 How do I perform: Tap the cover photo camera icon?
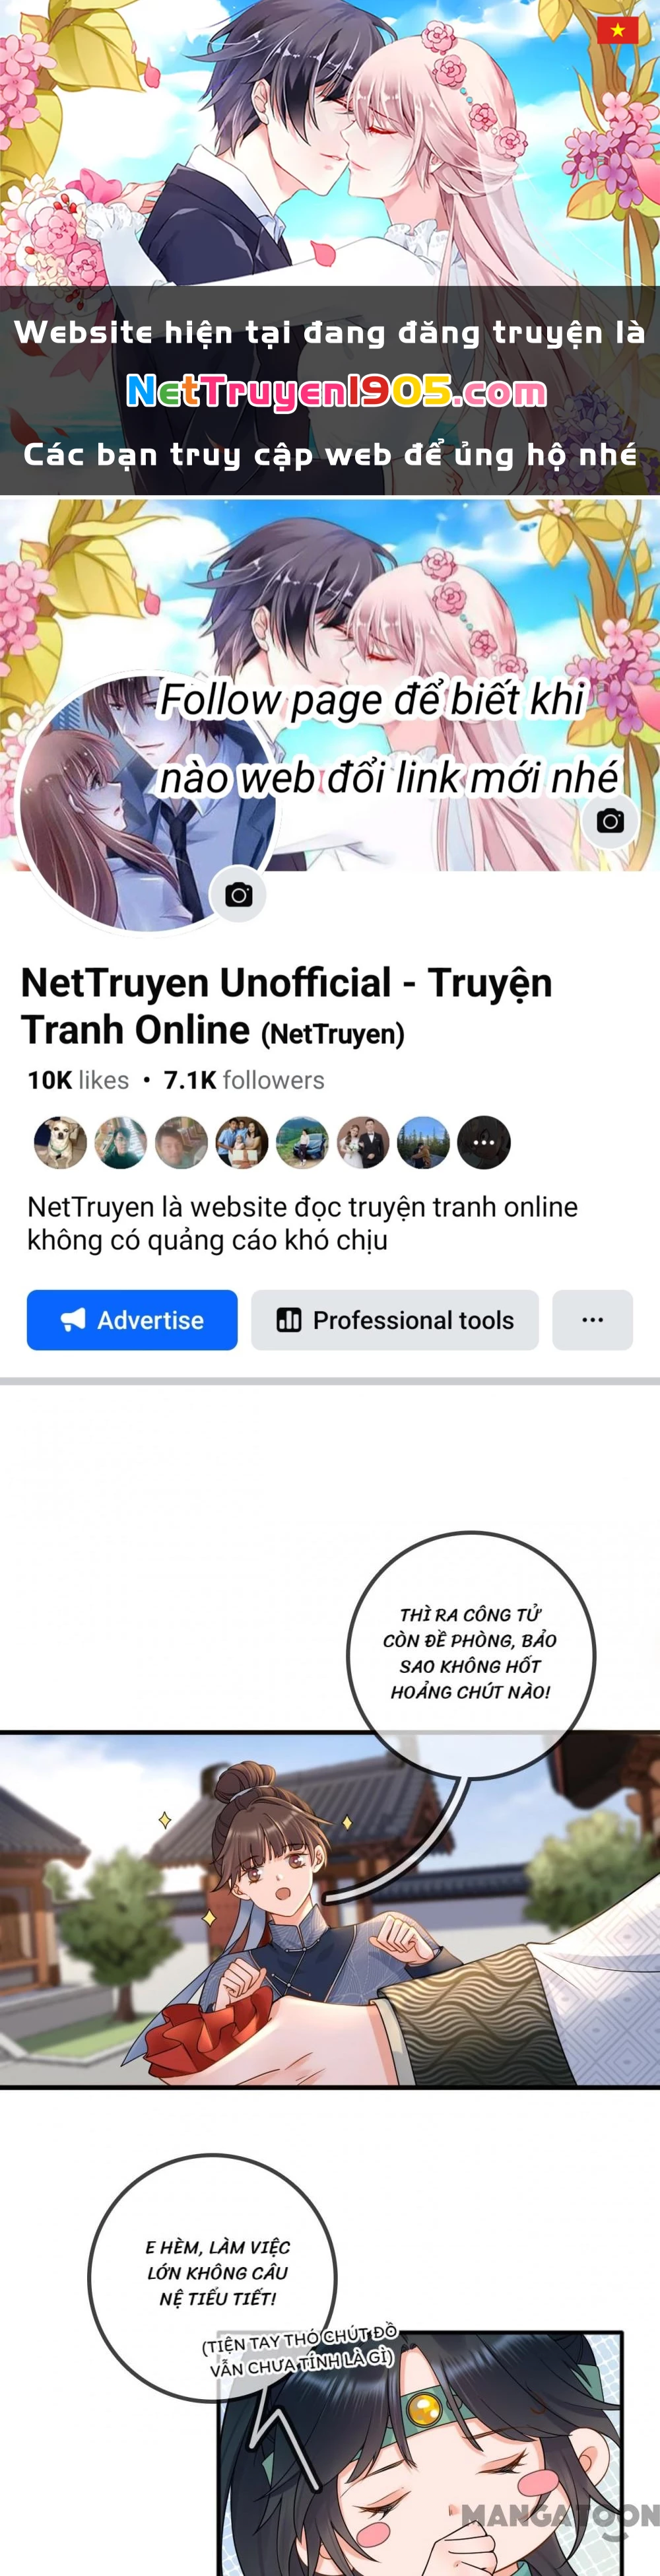pyautogui.click(x=610, y=821)
